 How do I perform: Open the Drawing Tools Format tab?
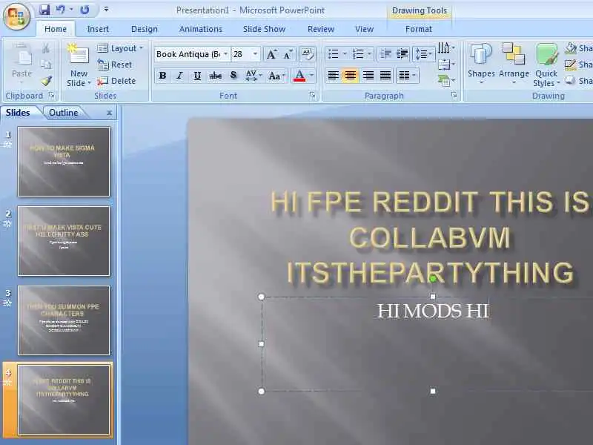click(418, 29)
